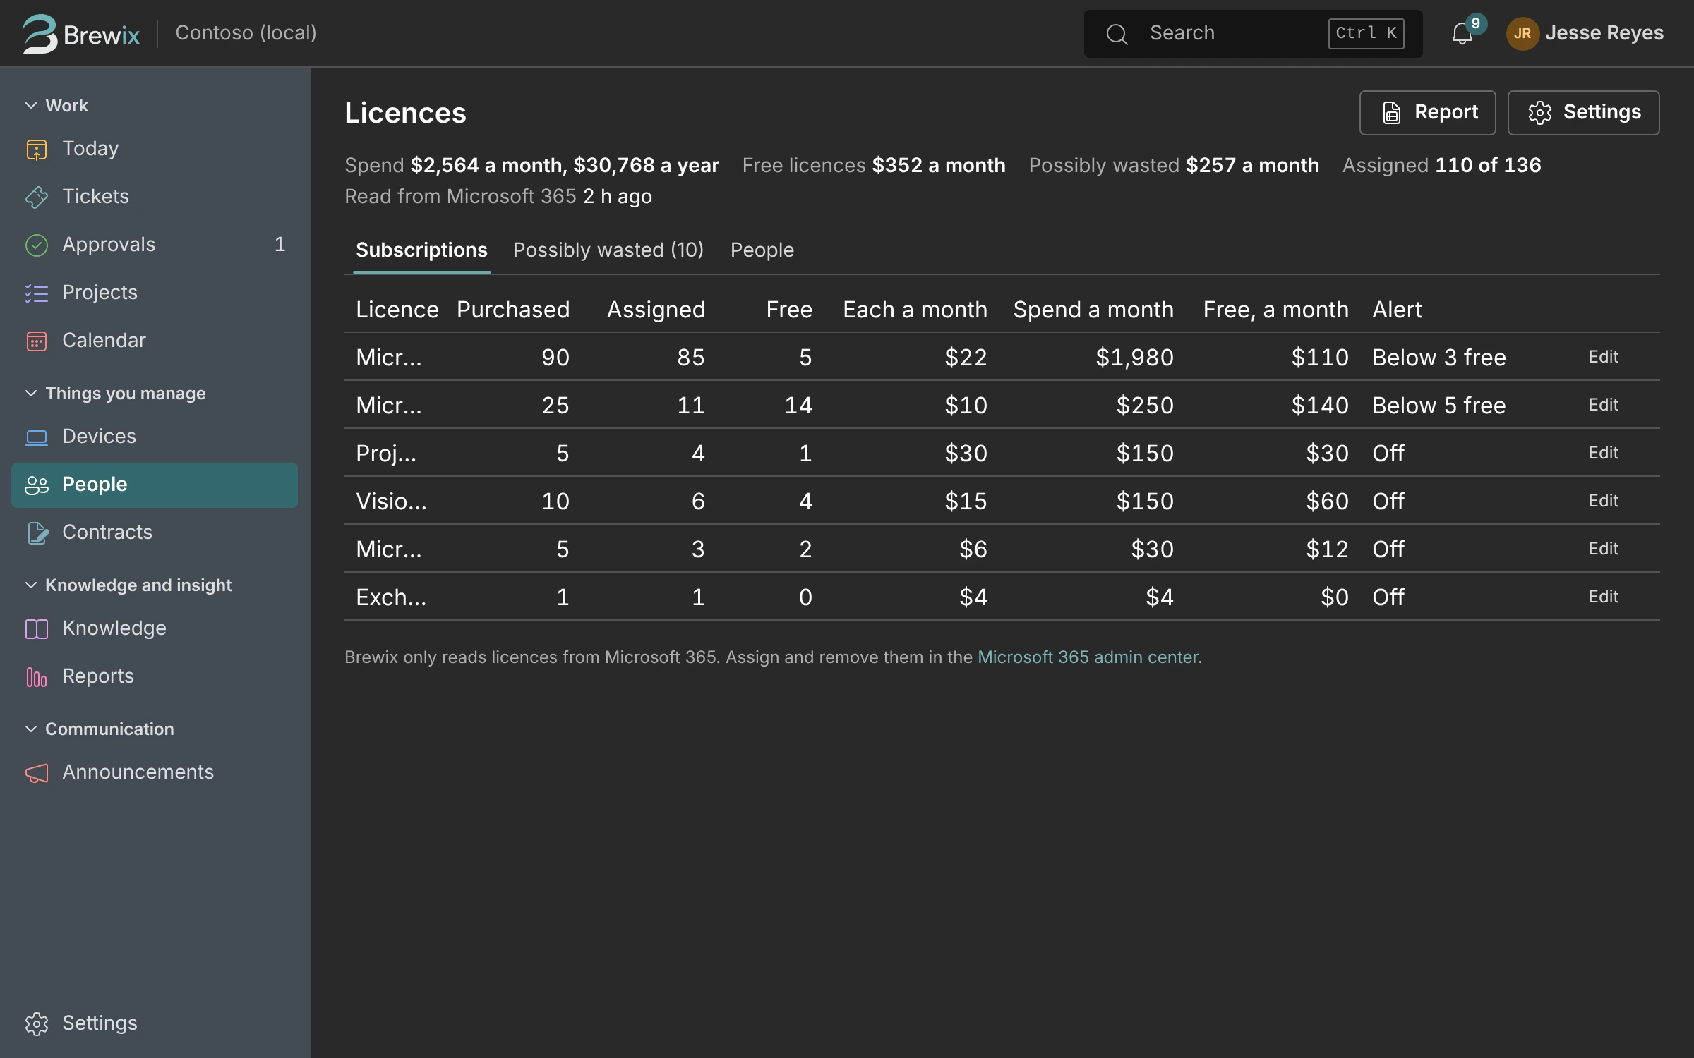Open the Today sidebar icon
Screen dimensions: 1694x1058
[37, 149]
